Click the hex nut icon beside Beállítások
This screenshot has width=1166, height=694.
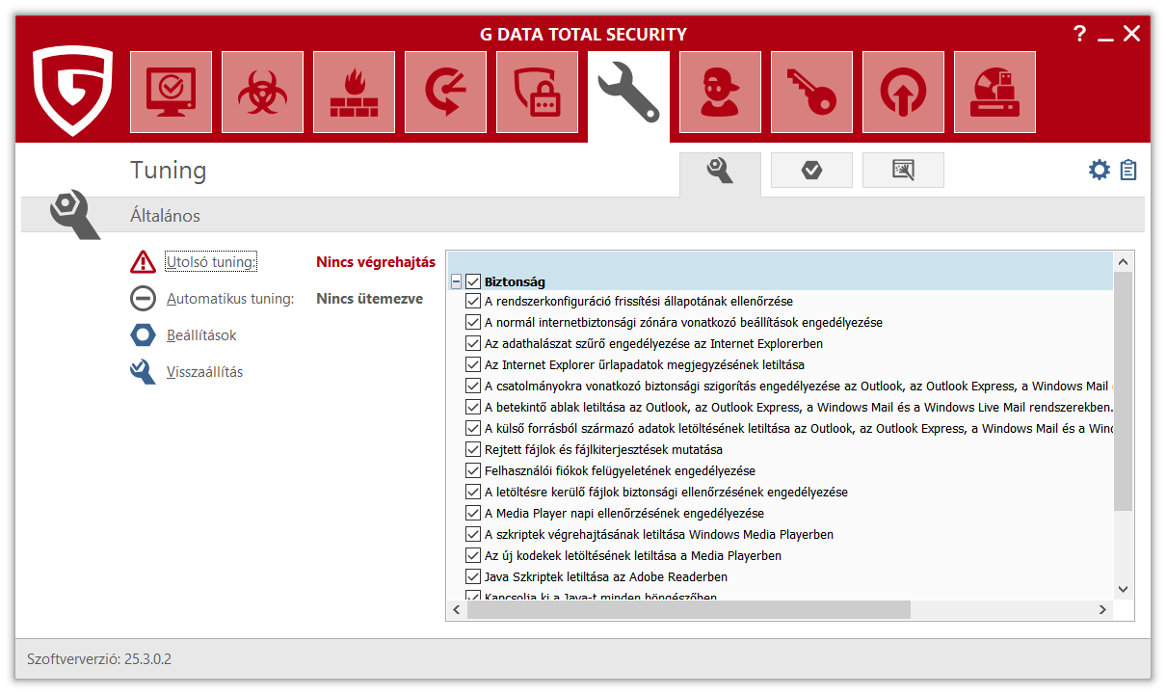(143, 335)
